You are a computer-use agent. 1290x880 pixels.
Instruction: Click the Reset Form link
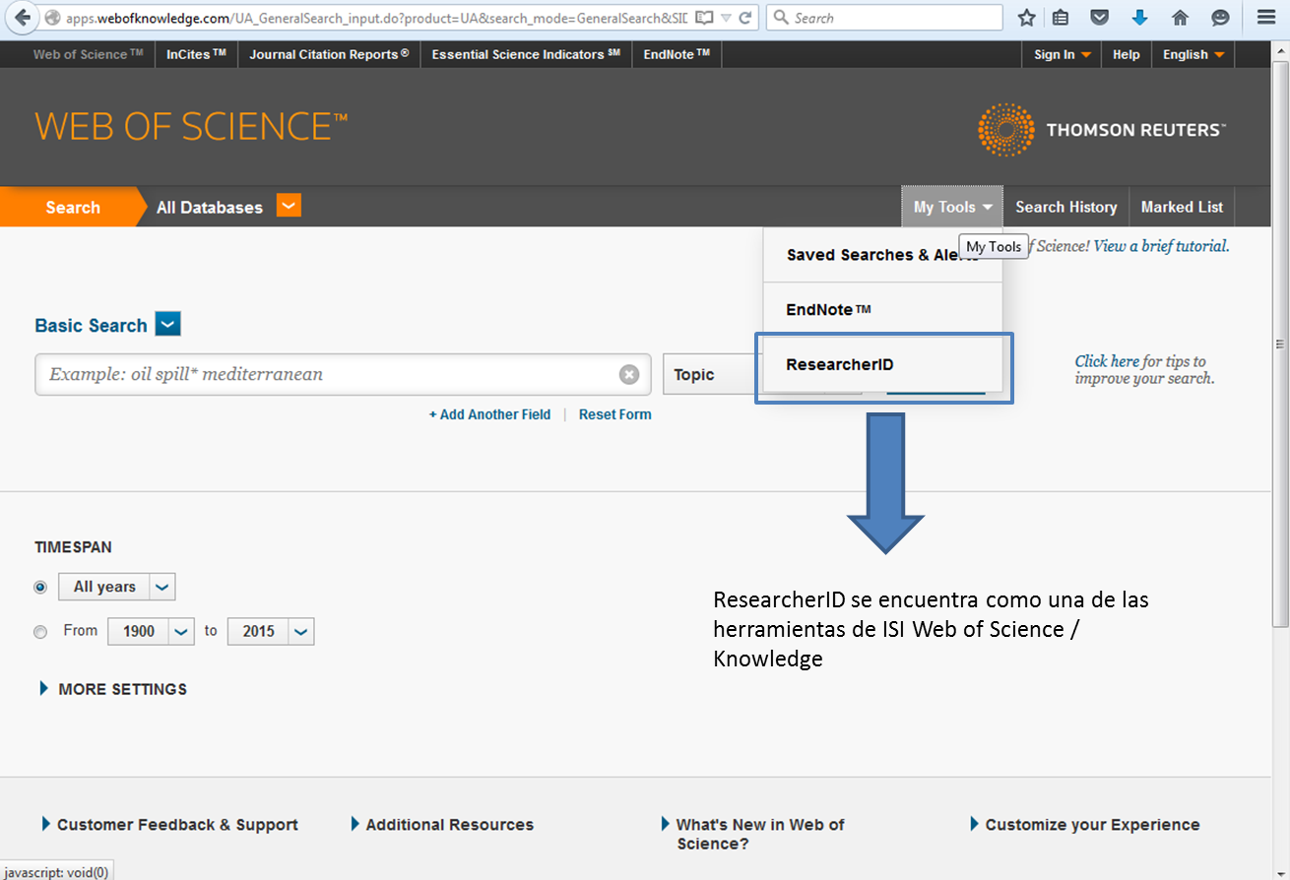614,414
